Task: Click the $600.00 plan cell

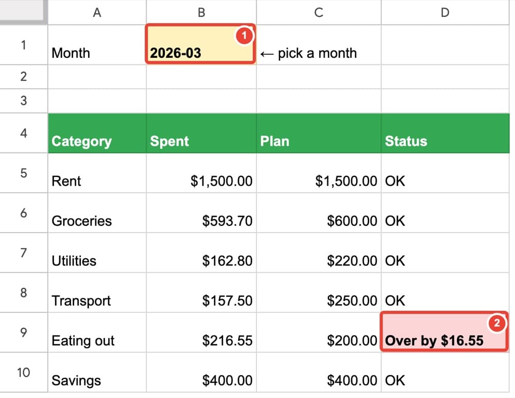Action: tap(319, 213)
